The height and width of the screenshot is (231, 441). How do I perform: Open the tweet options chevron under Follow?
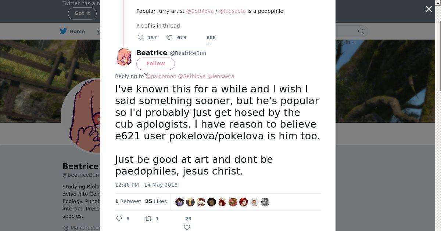146,74
